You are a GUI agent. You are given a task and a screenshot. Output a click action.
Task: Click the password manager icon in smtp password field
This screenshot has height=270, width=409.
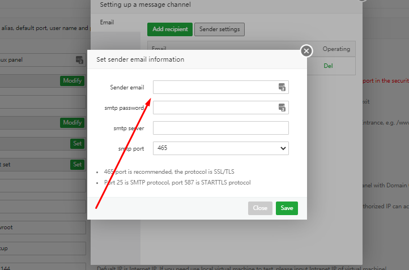coord(282,108)
